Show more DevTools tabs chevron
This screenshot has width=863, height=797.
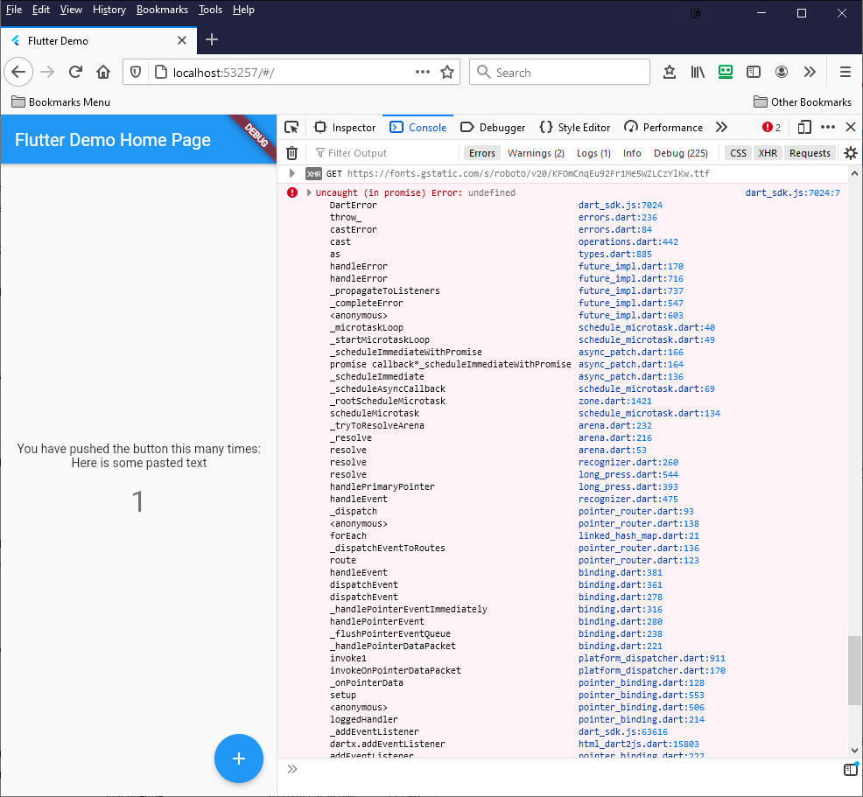721,128
